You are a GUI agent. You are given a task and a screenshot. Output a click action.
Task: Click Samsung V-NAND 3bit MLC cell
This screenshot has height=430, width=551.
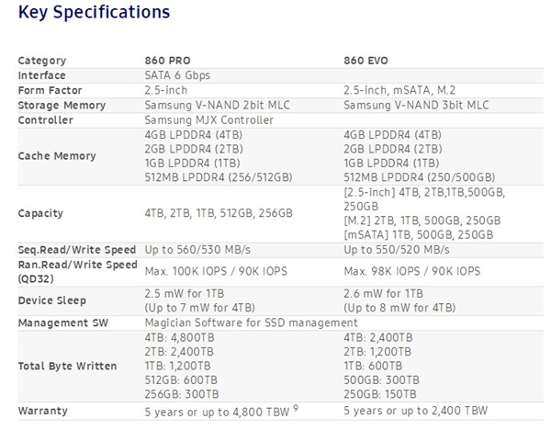click(415, 105)
